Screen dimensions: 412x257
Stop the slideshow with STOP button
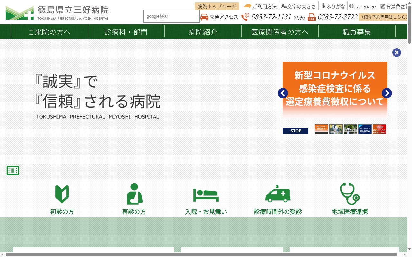[x=295, y=131]
